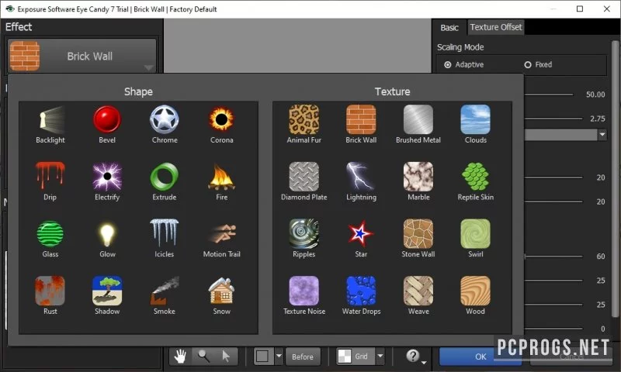Viewport: 621px width, 372px height.
Task: Pick the Smoke effect
Action: (165, 291)
